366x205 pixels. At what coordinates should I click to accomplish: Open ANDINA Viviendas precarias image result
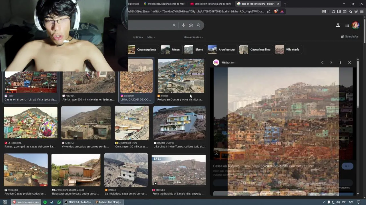coord(86,123)
